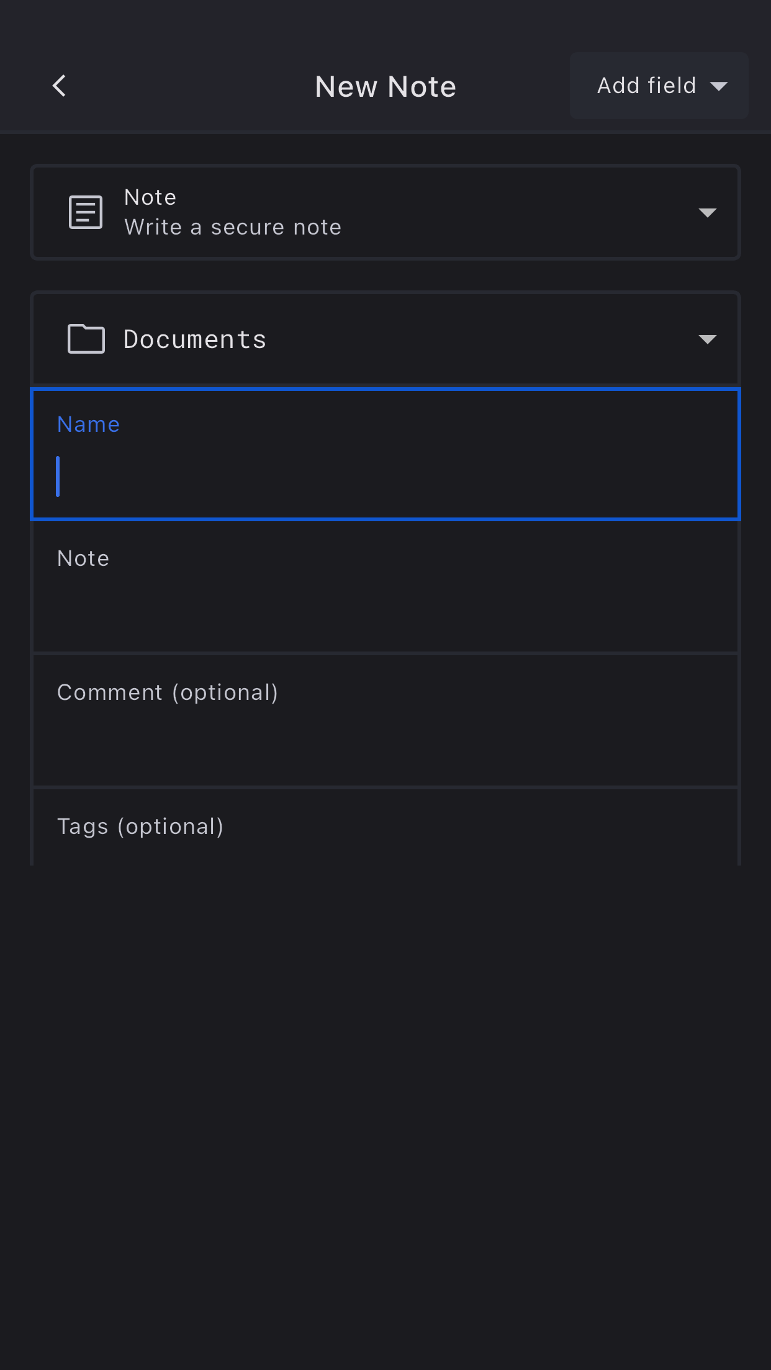Viewport: 771px width, 1370px height.
Task: Focus the Name text field
Action: [385, 477]
